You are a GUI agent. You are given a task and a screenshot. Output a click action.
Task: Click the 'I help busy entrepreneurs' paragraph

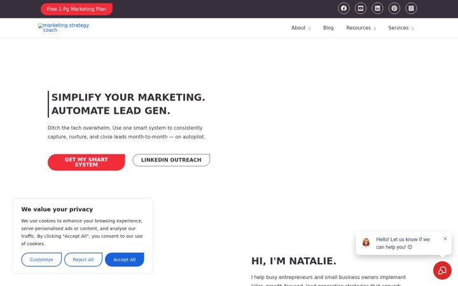tap(328, 281)
